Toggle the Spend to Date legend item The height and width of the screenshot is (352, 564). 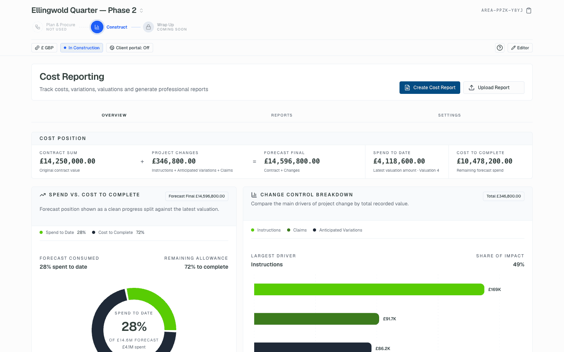click(63, 232)
